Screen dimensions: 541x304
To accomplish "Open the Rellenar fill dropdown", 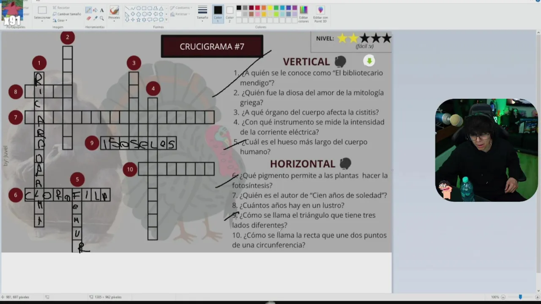I will coord(180,14).
